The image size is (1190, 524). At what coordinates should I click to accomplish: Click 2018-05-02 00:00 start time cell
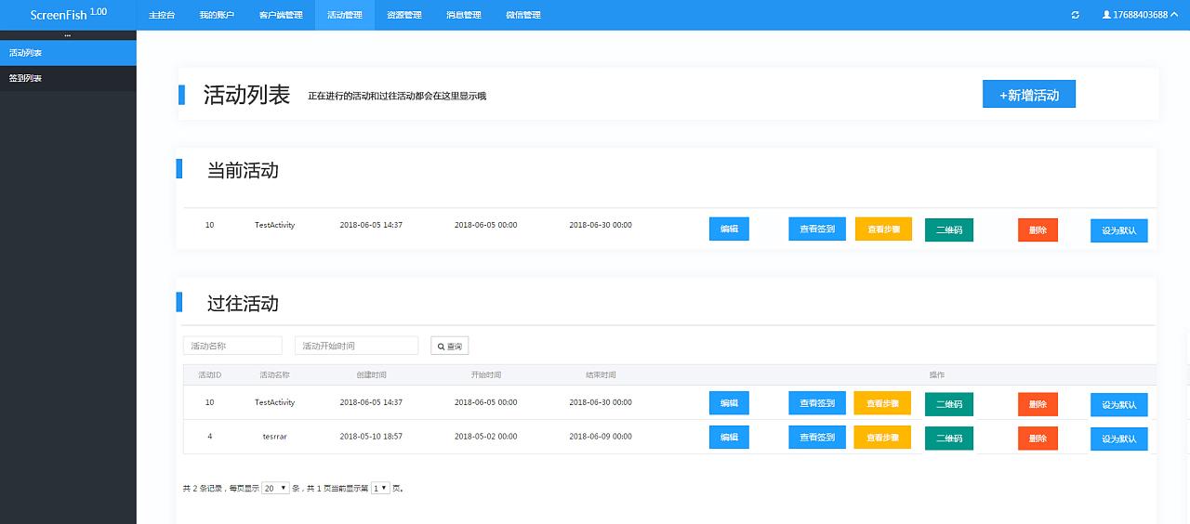pos(485,437)
